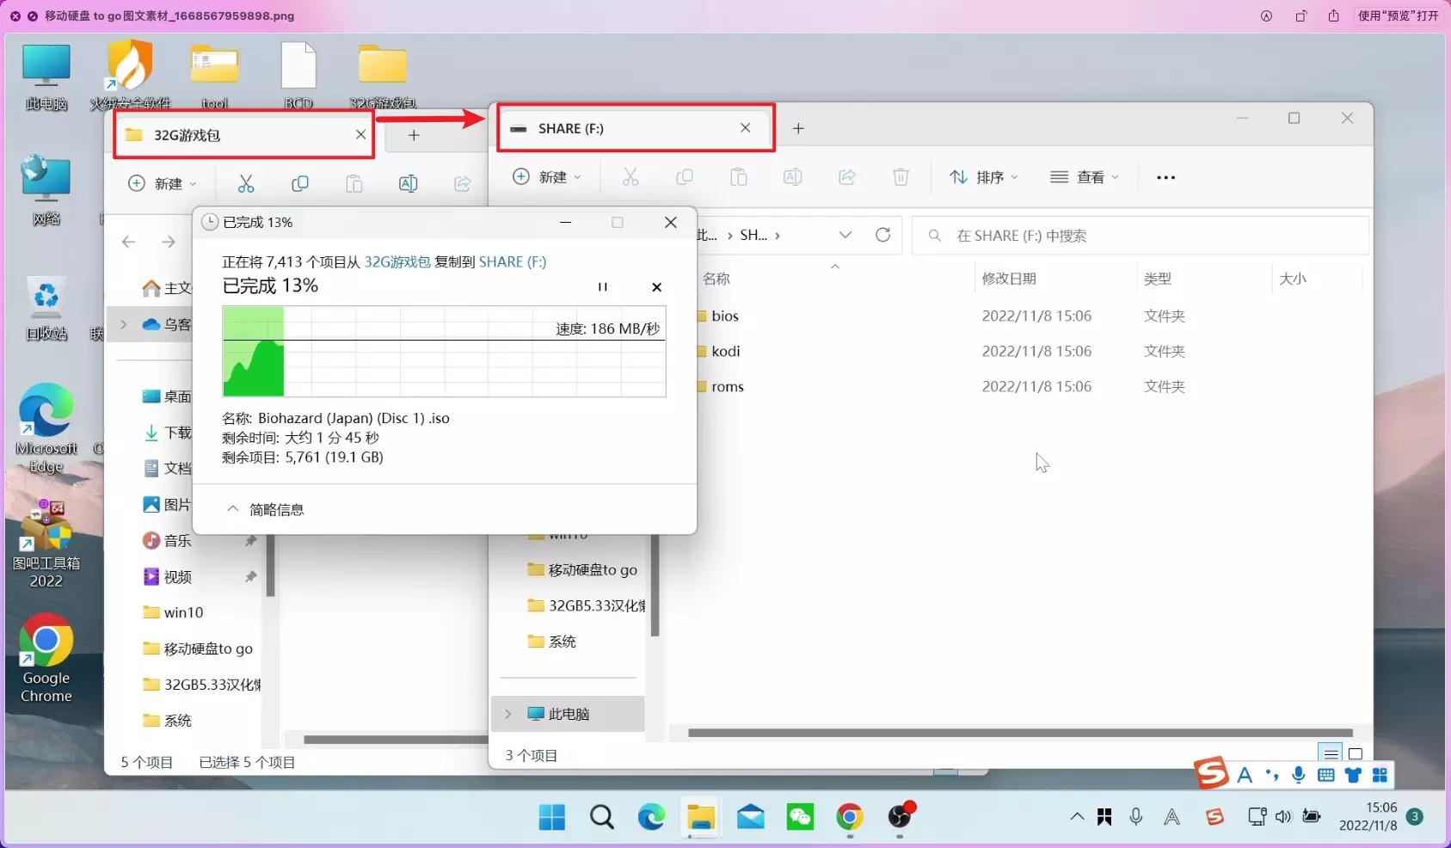
Task: Expand 此电脑 in the navigation pane
Action: click(506, 713)
